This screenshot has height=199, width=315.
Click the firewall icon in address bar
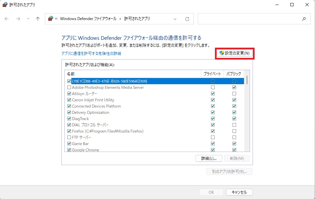coord(51,19)
